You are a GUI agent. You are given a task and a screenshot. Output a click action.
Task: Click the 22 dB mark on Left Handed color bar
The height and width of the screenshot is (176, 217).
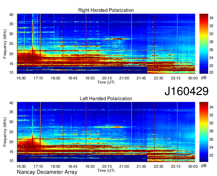pos(211,155)
